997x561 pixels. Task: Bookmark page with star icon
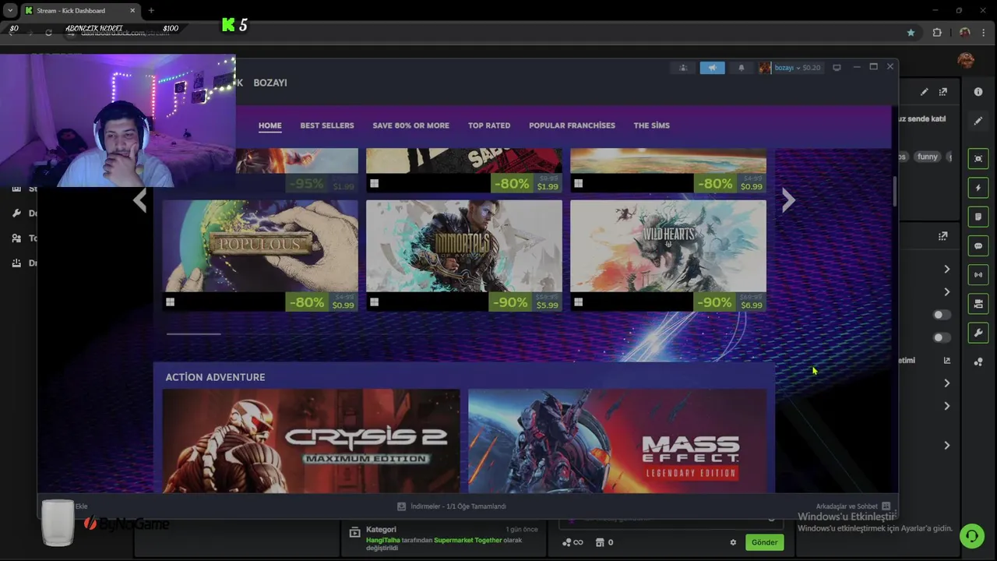pos(911,33)
